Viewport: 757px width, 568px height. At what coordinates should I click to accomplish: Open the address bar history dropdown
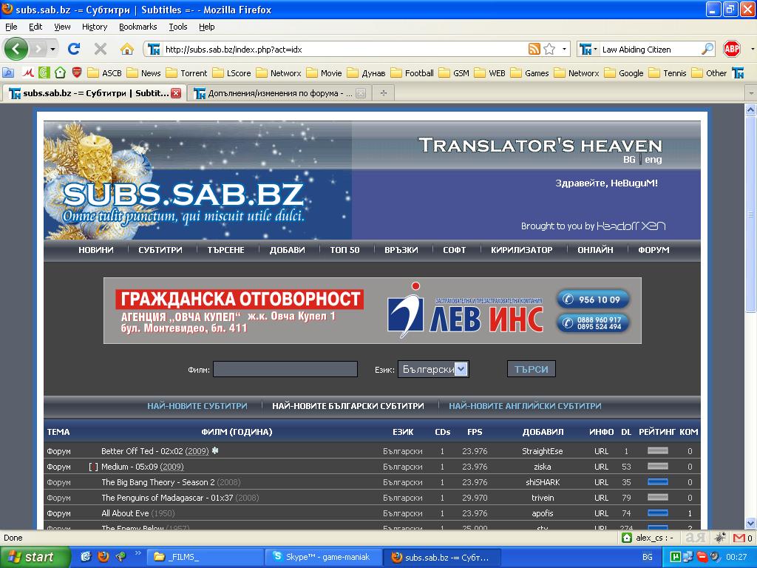click(x=564, y=49)
